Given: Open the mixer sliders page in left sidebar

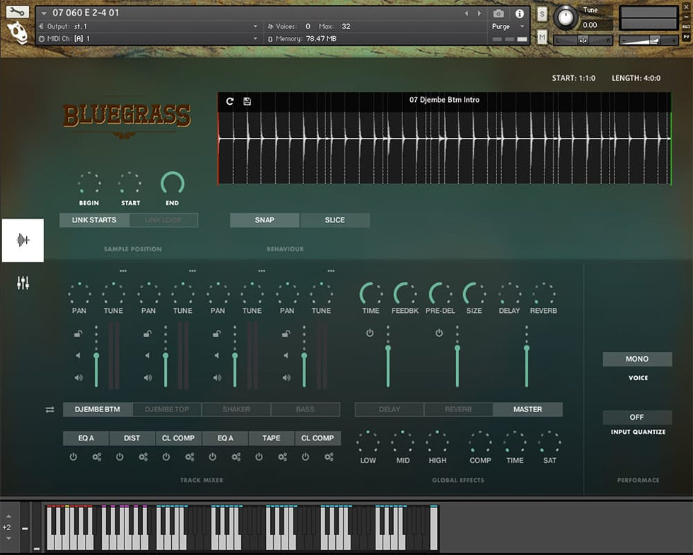Looking at the screenshot, I should click(23, 284).
